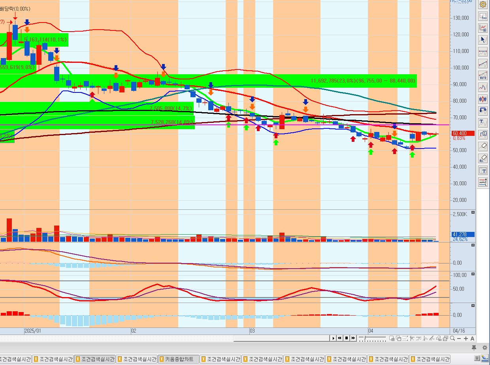Image resolution: width=490 pixels, height=365 pixels.
Task: Click the 130,000 price axis label
Action: tap(461, 18)
